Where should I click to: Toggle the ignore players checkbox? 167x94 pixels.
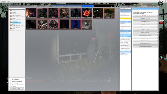pyautogui.click(x=10, y=81)
